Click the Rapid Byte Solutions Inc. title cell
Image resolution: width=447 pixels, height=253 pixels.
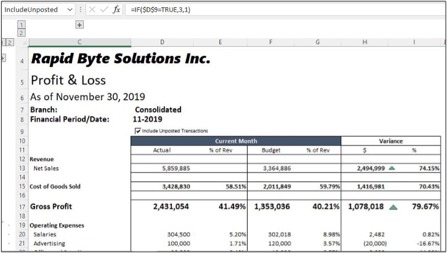click(x=121, y=58)
